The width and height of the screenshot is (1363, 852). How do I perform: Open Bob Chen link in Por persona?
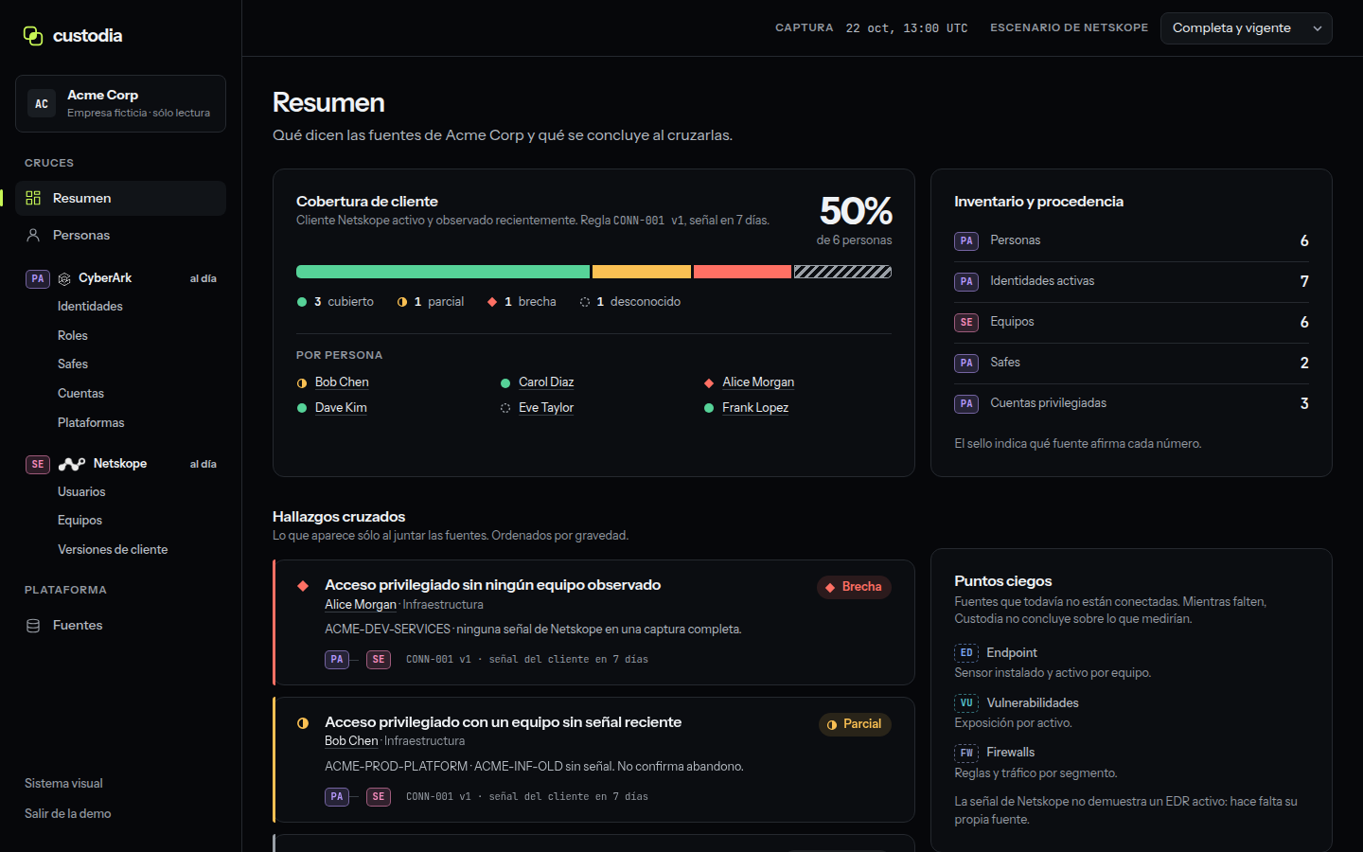point(342,382)
